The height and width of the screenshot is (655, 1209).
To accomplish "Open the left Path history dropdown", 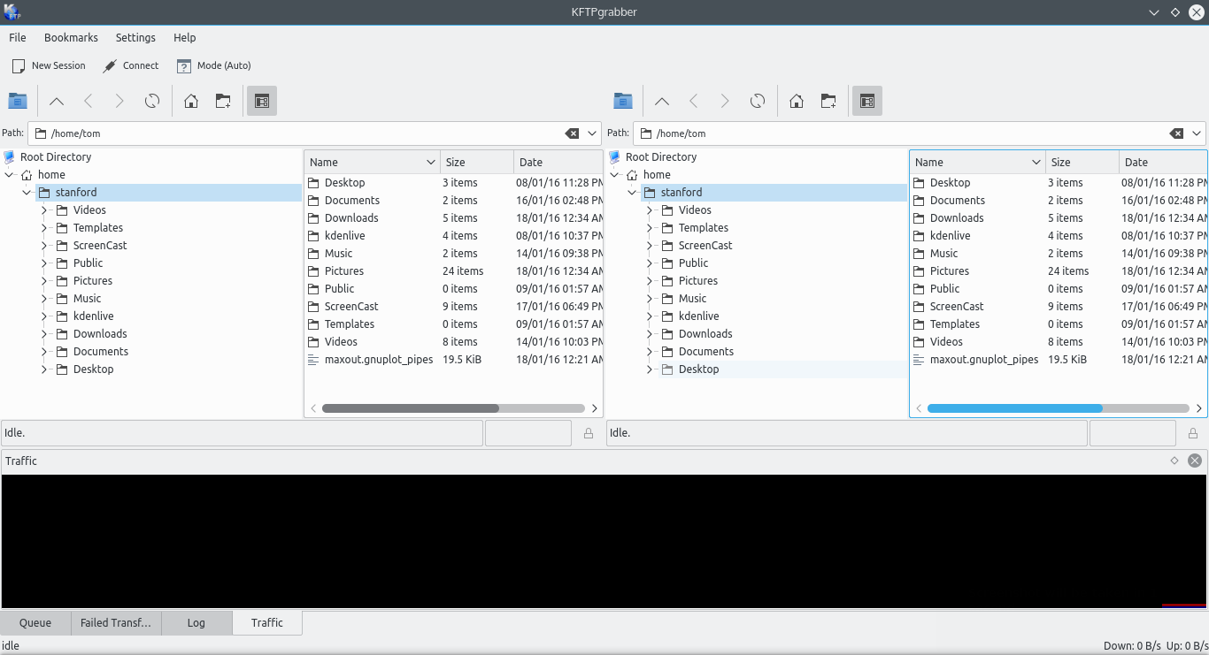I will click(592, 133).
